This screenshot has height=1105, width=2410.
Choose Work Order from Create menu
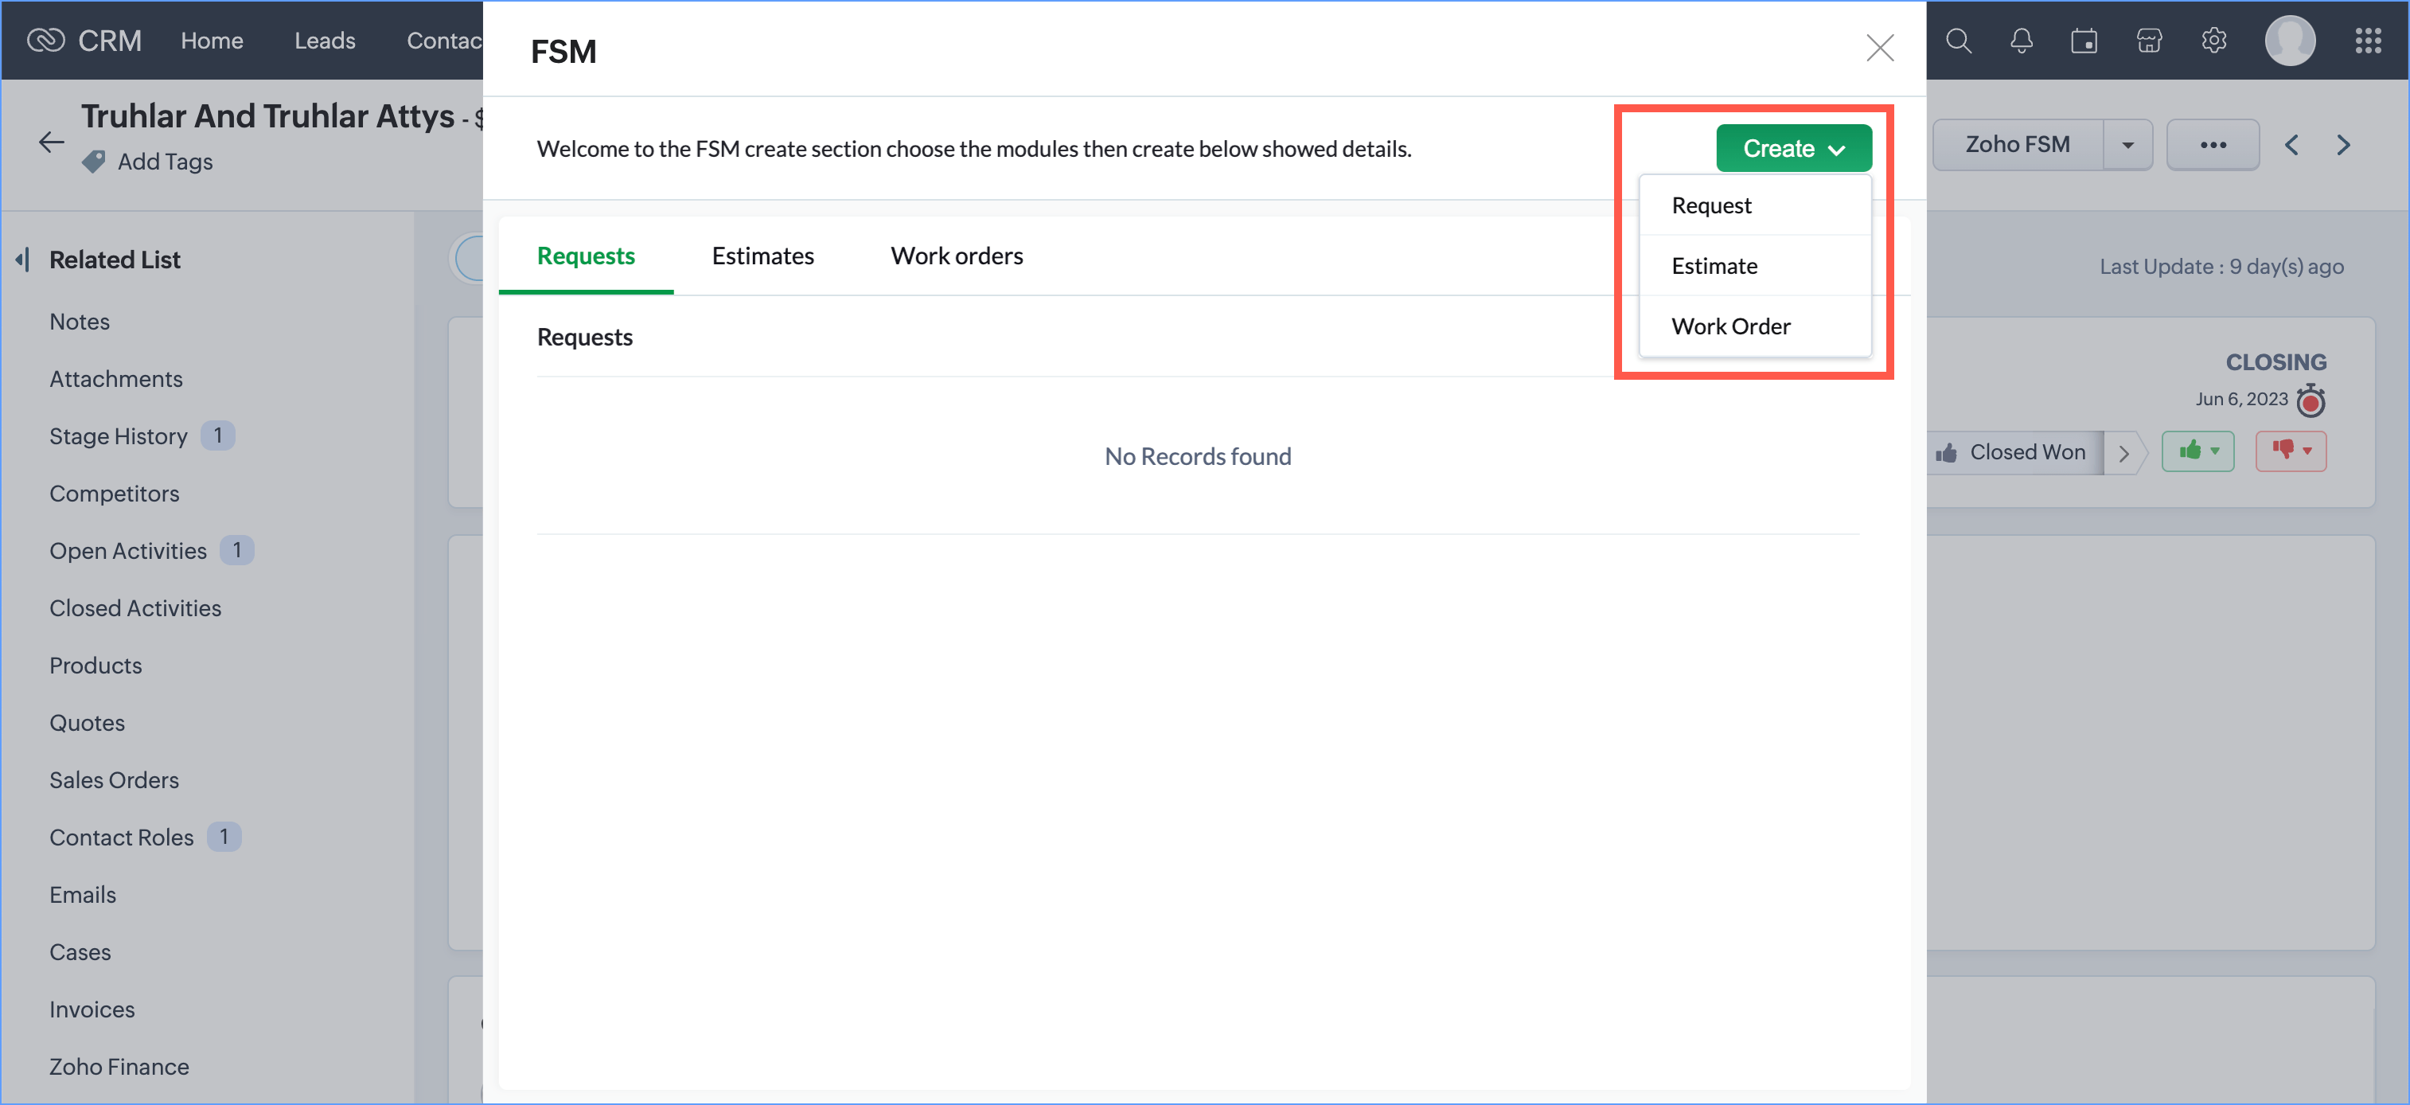pos(1730,326)
